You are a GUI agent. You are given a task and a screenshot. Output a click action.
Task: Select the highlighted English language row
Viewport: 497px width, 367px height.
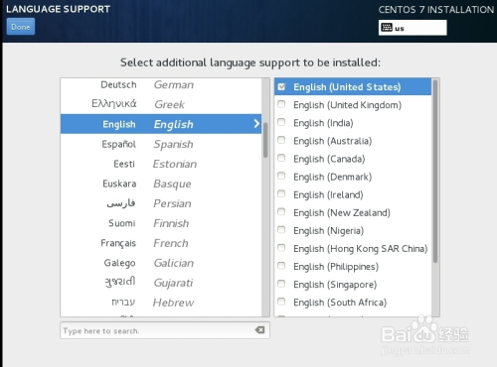click(161, 124)
